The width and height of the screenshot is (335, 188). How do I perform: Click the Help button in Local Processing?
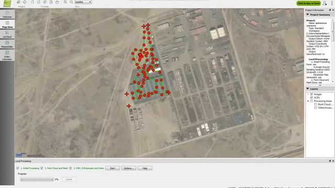(x=145, y=168)
